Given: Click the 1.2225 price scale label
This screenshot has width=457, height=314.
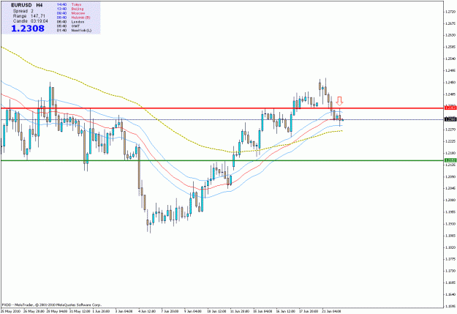Looking at the screenshot, I should click(450, 141).
